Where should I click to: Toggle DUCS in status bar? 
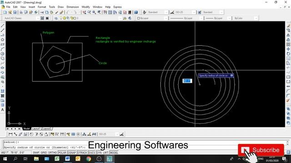tap(92, 153)
